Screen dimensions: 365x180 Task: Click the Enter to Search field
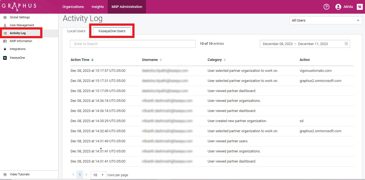click(133, 44)
